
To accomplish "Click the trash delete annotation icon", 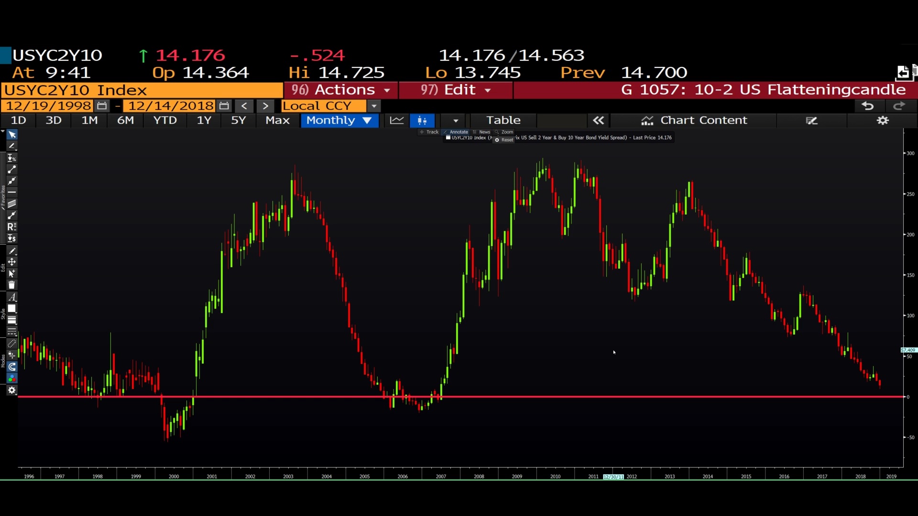I will (x=12, y=285).
